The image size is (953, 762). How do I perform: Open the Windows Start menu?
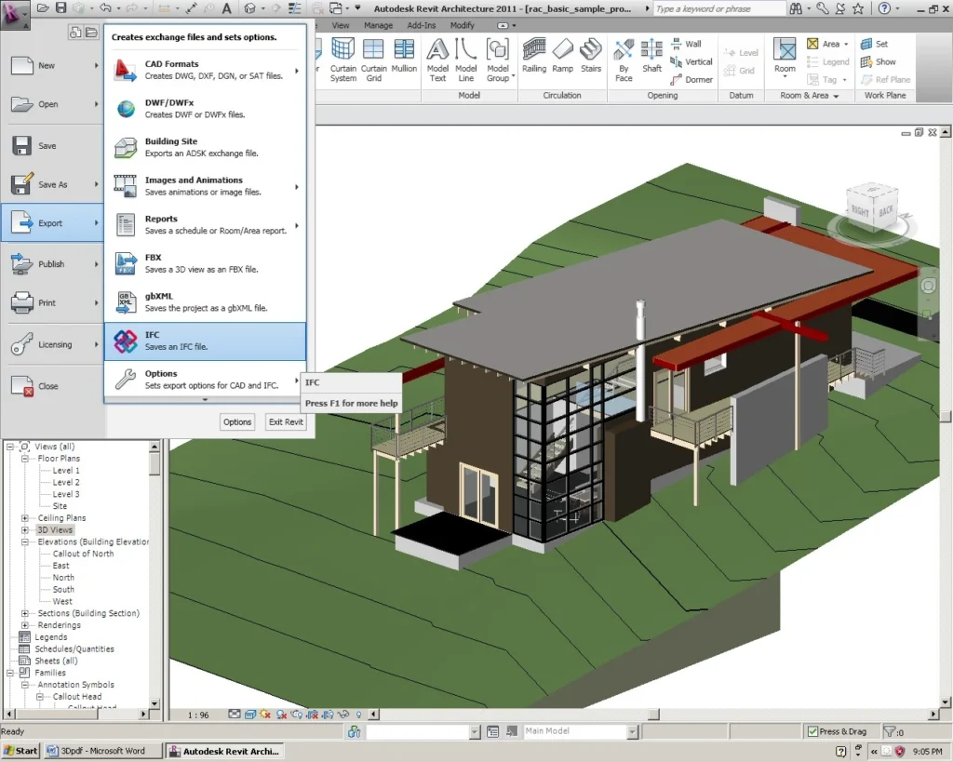(x=20, y=751)
